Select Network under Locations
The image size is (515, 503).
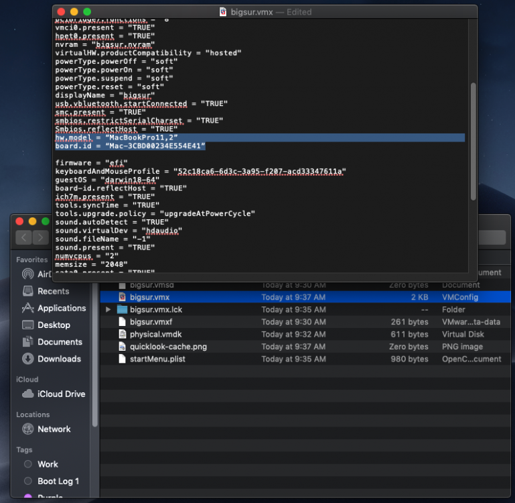[46, 429]
